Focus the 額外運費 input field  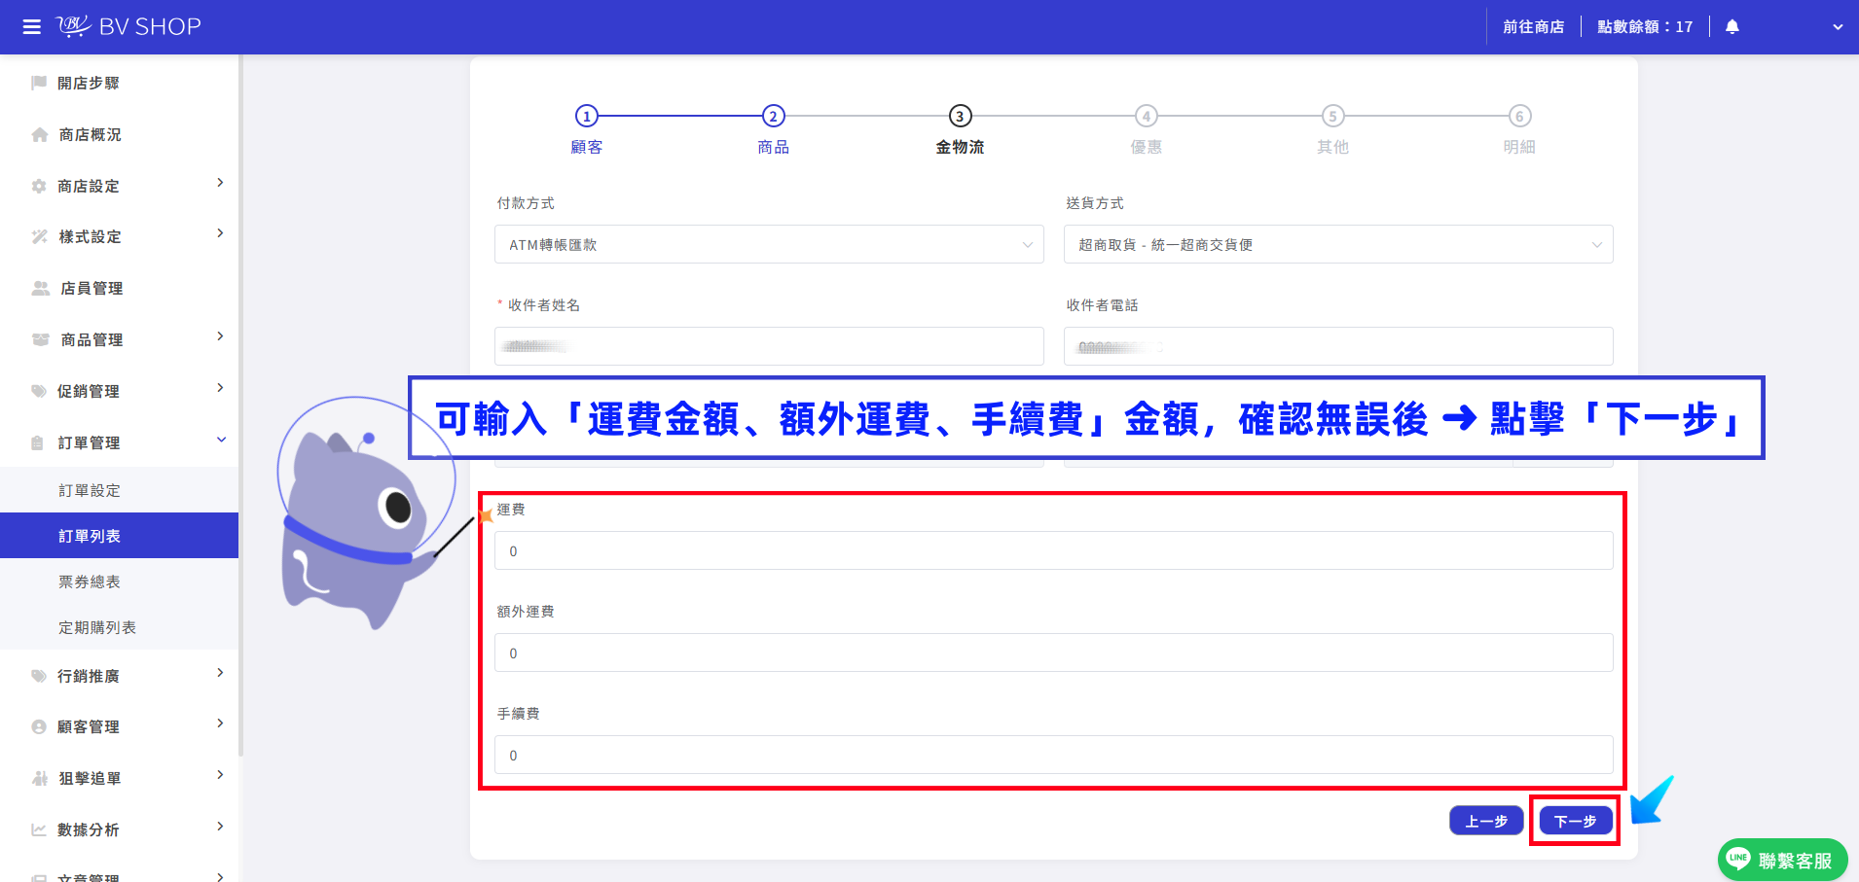point(1053,653)
